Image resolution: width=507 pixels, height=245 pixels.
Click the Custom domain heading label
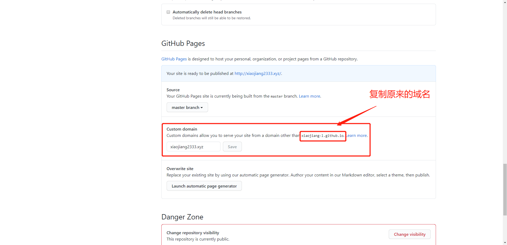(182, 129)
